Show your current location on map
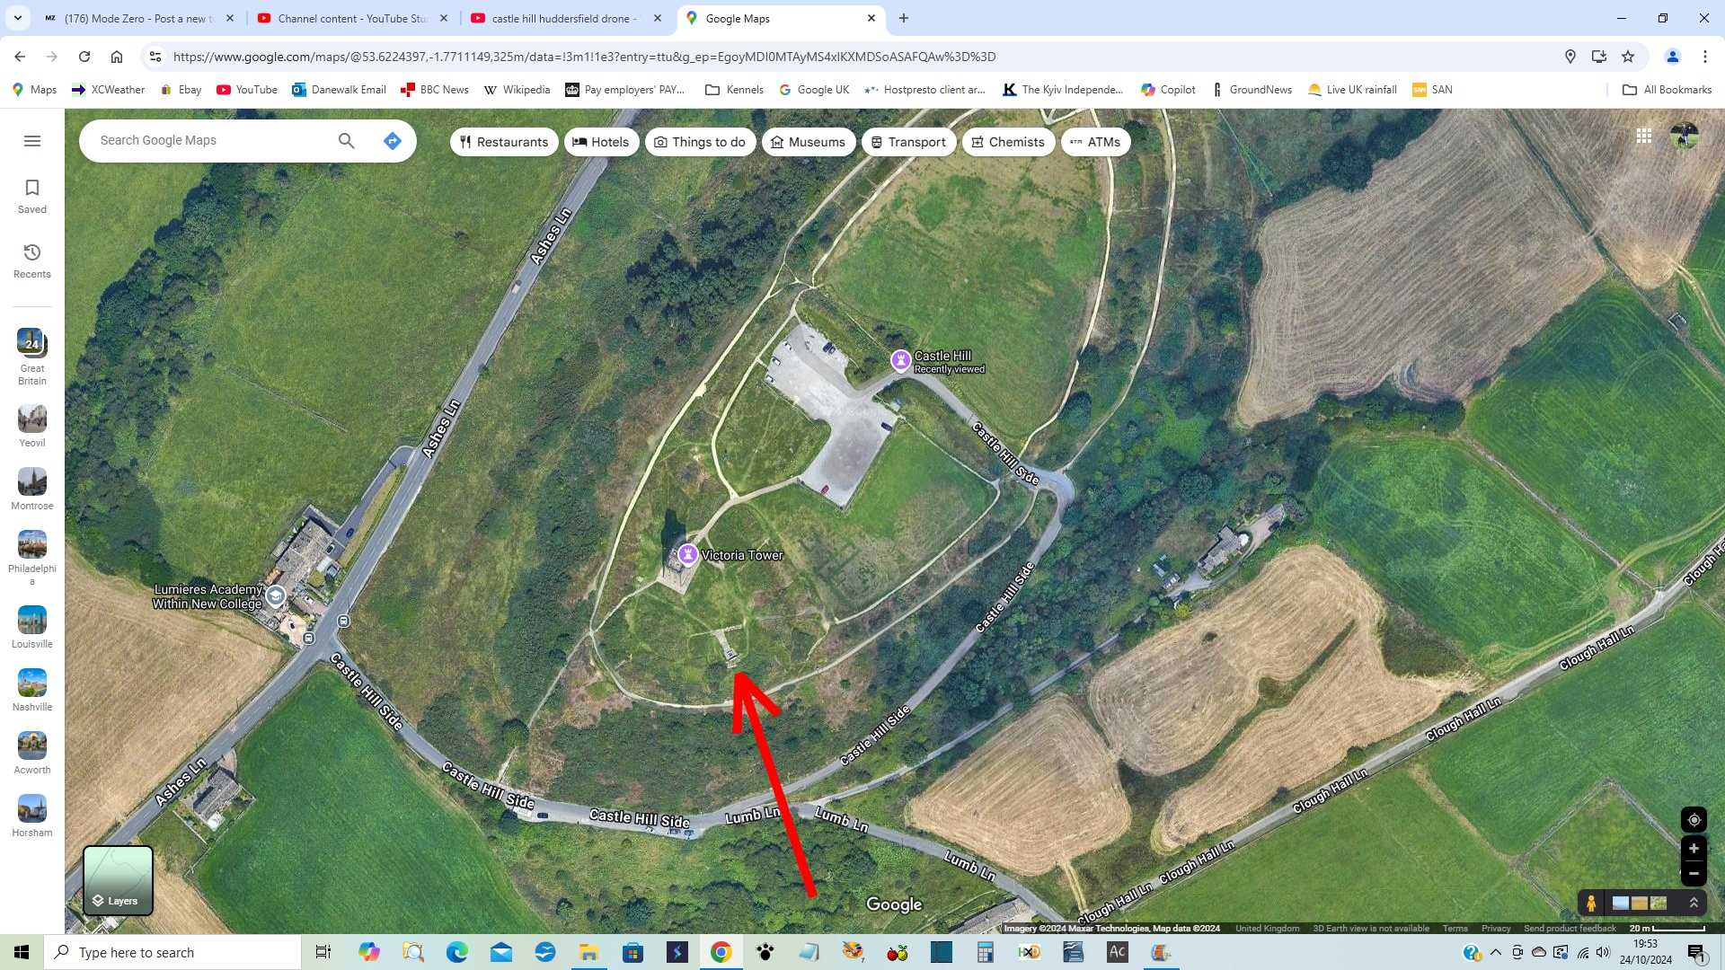The height and width of the screenshot is (970, 1725). 1694,820
